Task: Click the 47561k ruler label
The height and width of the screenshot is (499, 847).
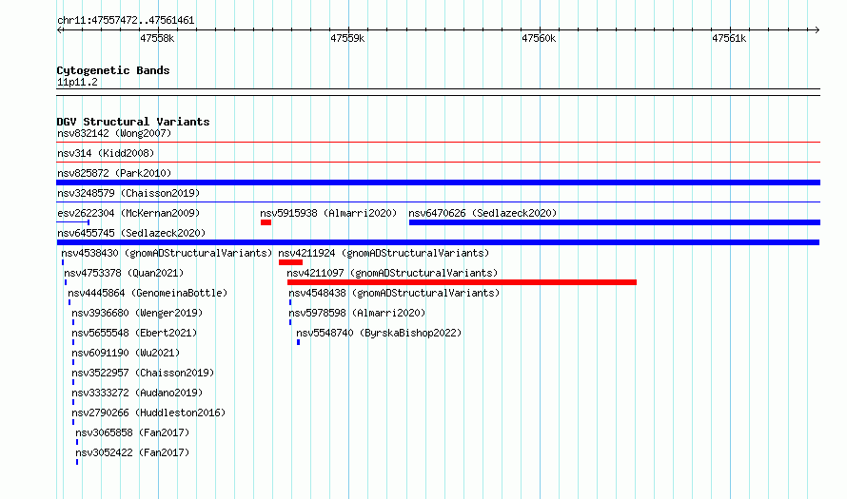Action: pyautogui.click(x=729, y=38)
